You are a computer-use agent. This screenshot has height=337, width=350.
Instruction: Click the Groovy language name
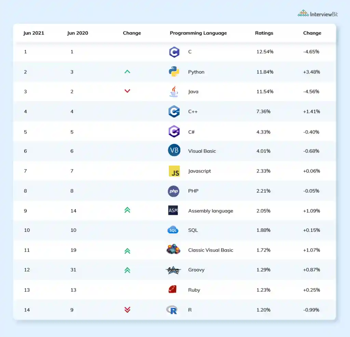click(197, 270)
